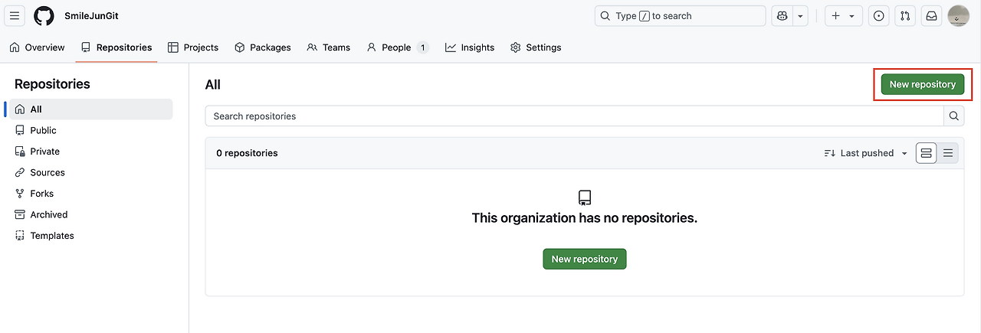The height and width of the screenshot is (333, 981).
Task: Open the hamburger navigation menu
Action: tap(15, 16)
